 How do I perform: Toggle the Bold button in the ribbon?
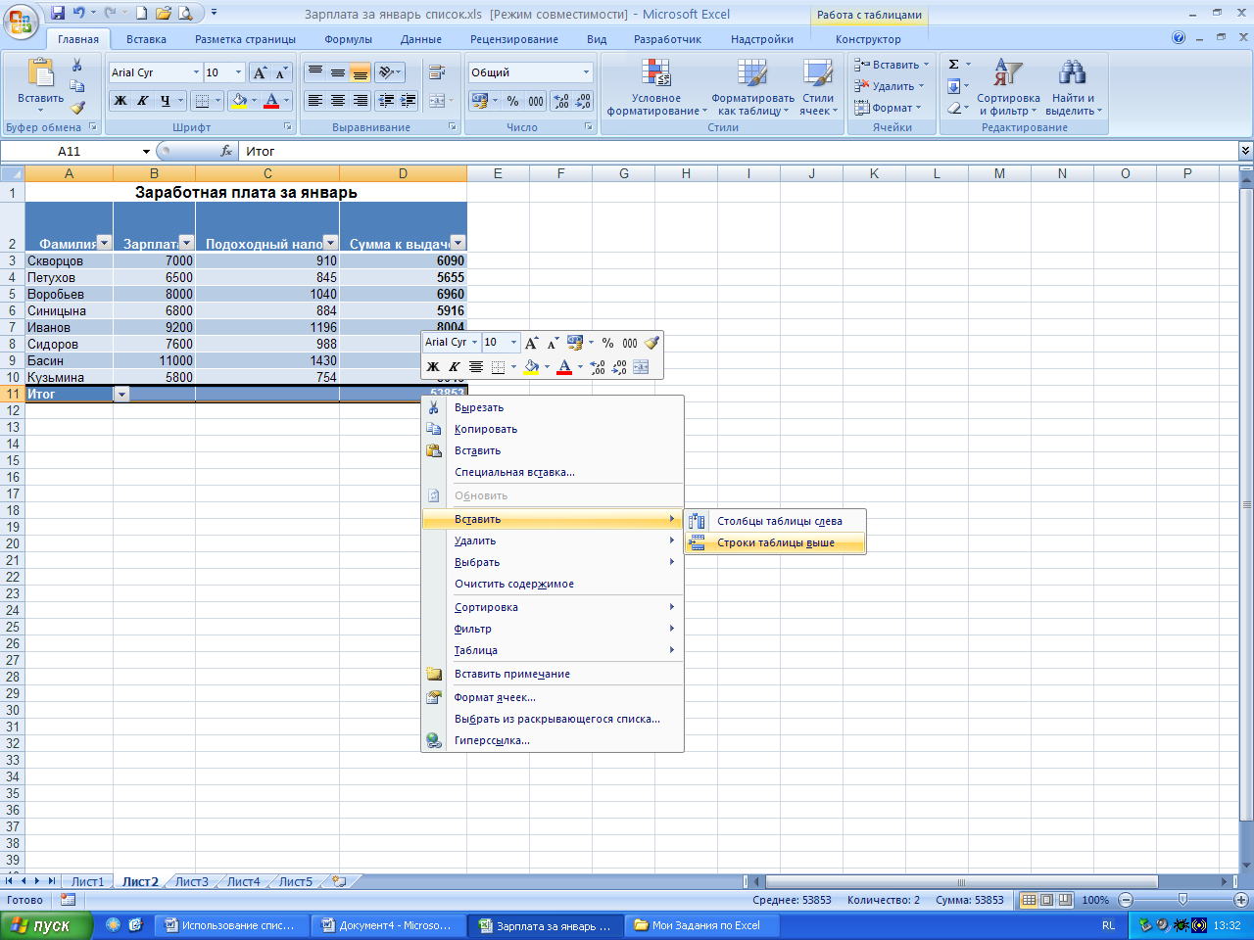click(120, 100)
